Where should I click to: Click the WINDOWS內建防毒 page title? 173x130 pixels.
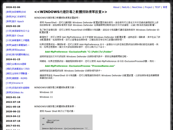(x=70, y=12)
